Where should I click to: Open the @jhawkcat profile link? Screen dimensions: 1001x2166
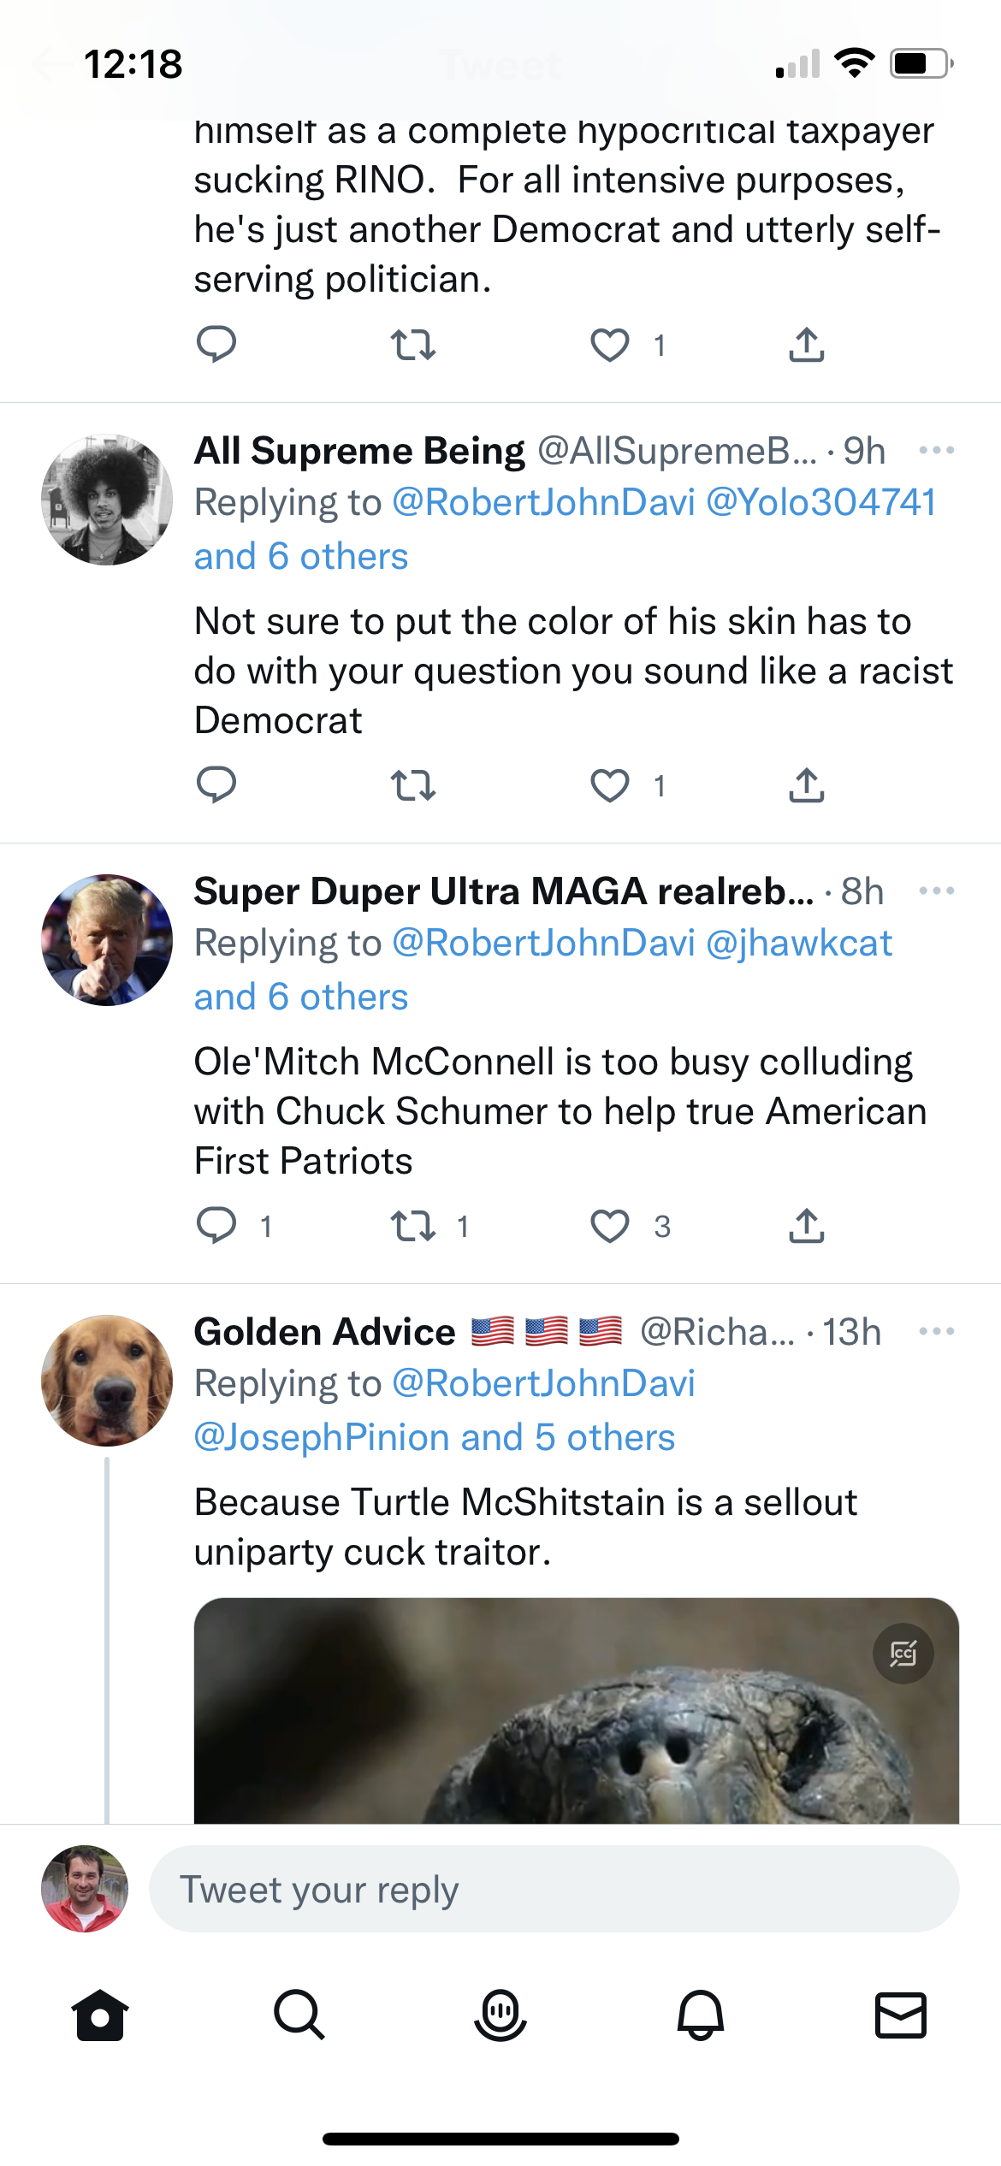pyautogui.click(x=799, y=944)
